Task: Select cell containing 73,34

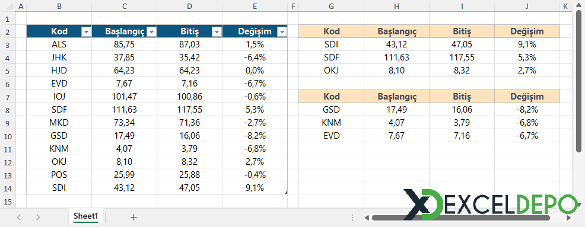Action: [124, 123]
